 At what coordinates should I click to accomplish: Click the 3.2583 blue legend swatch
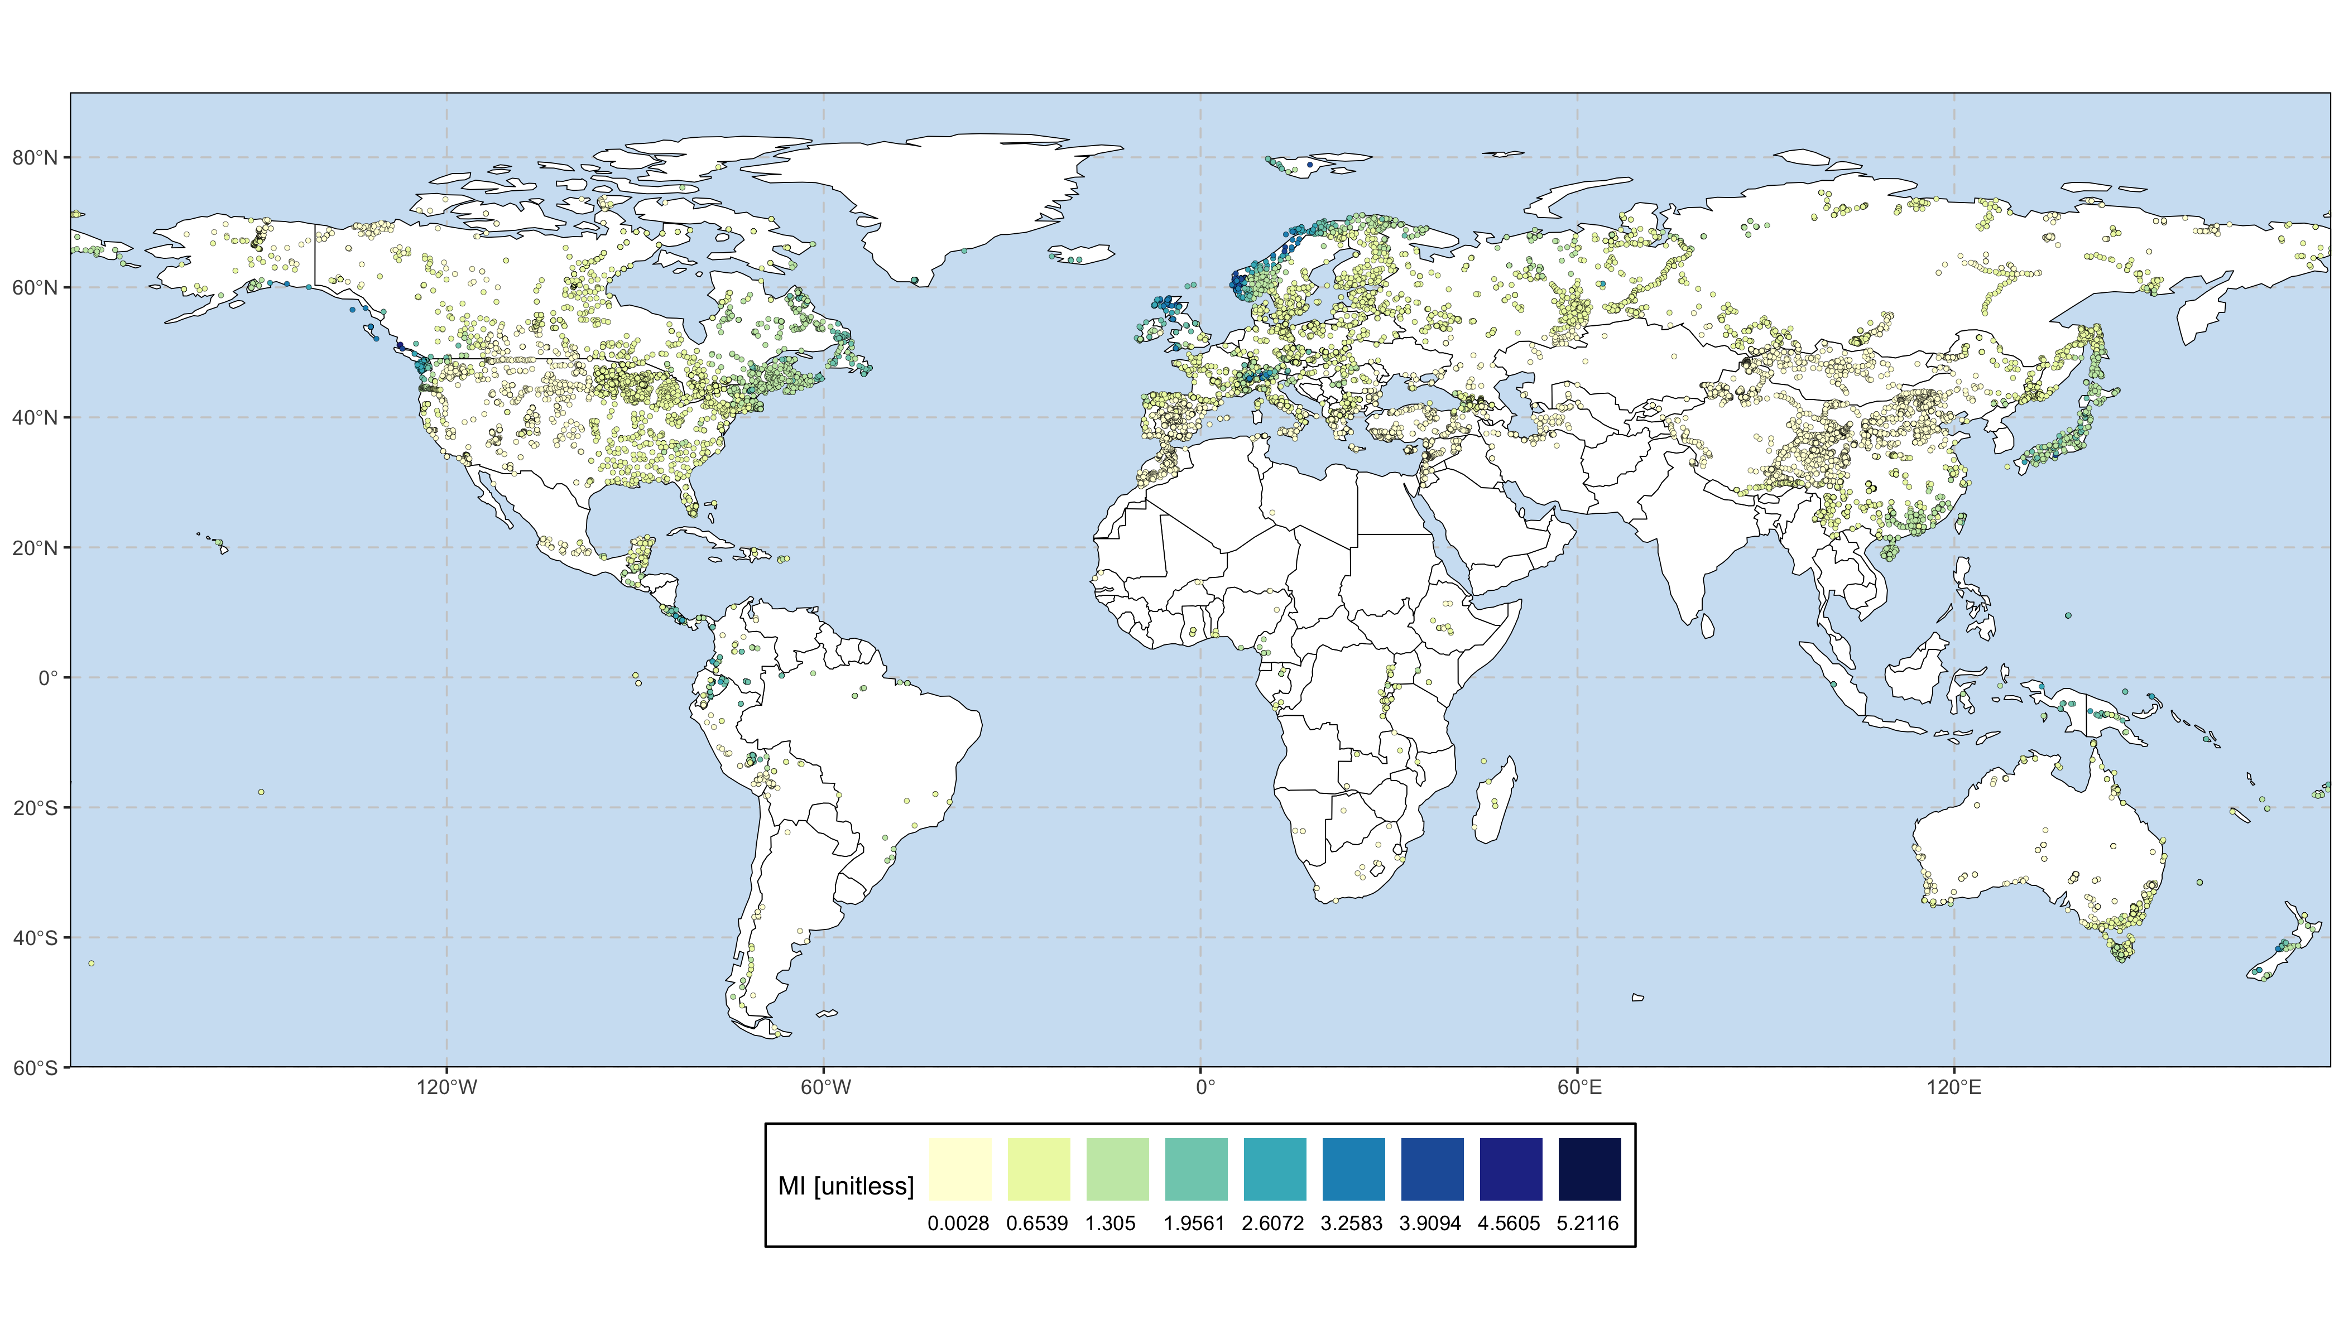pos(1353,1169)
